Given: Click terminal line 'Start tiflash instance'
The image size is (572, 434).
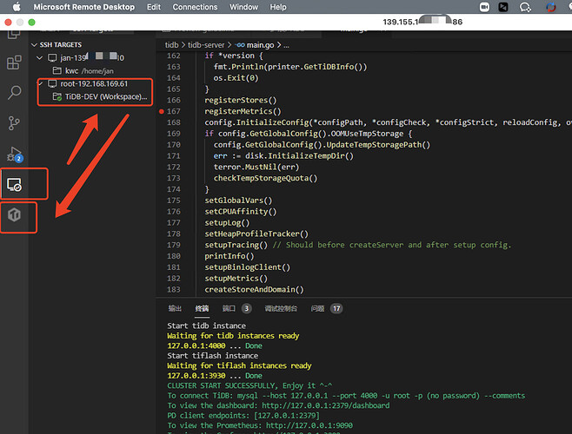Looking at the screenshot, I should tap(212, 356).
